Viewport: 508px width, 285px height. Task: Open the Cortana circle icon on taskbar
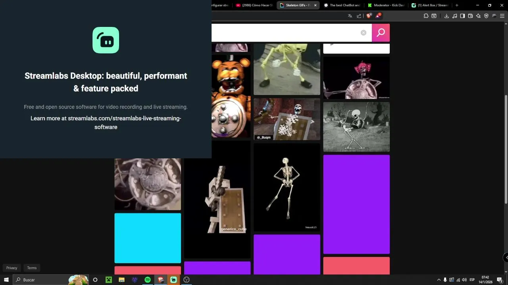(95, 280)
